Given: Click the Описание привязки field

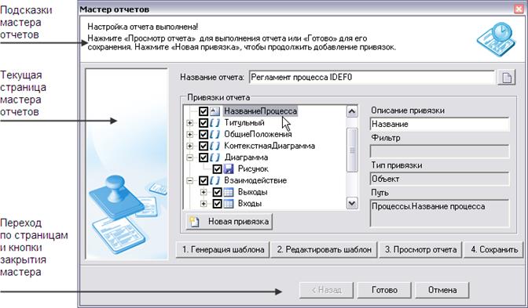Looking at the screenshot, I should (x=439, y=125).
